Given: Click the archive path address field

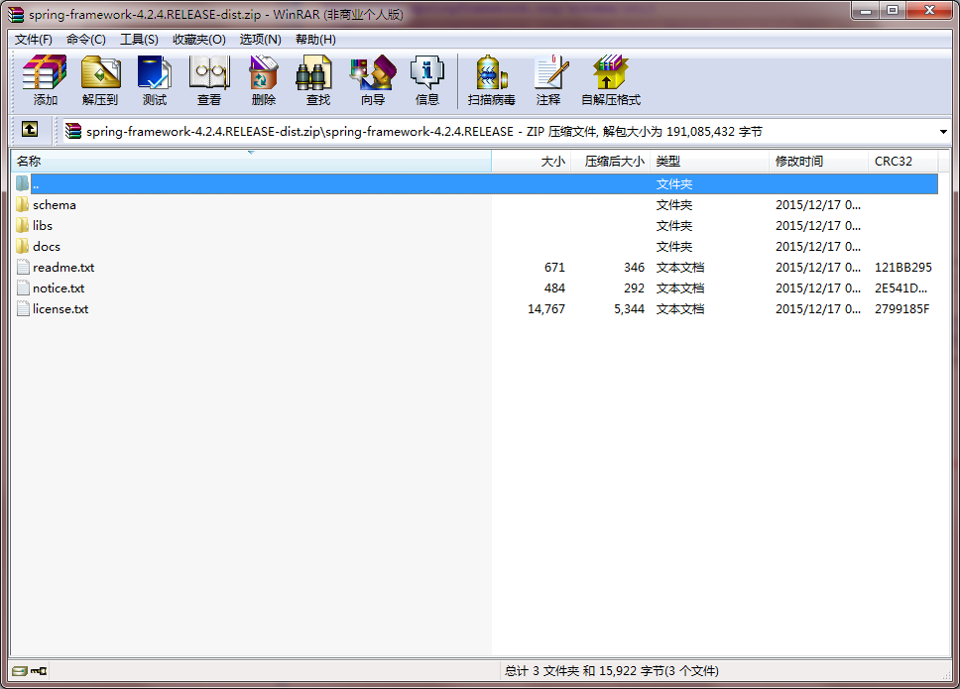Looking at the screenshot, I should tap(506, 132).
